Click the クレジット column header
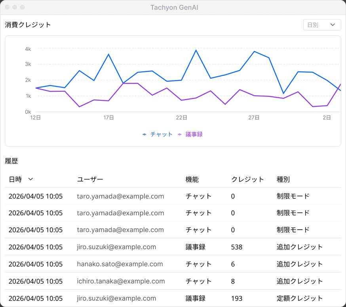The width and height of the screenshot is (346, 307). (247, 179)
